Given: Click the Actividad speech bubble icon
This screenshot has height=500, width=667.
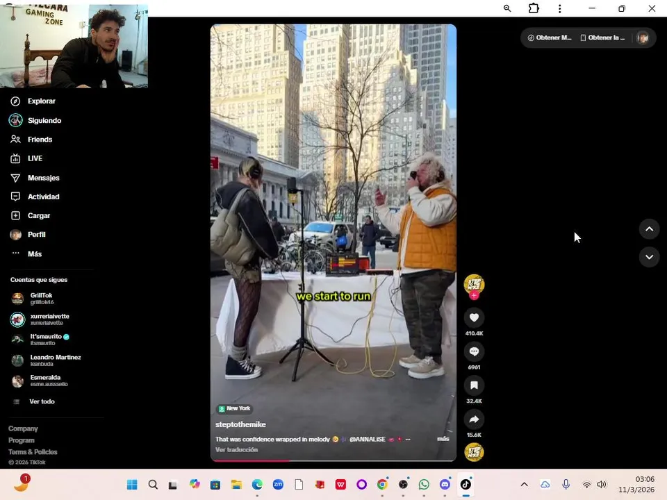Looking at the screenshot, I should click(15, 197).
